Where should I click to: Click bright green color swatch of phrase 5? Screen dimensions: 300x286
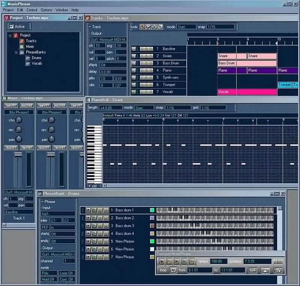[x=152, y=241]
